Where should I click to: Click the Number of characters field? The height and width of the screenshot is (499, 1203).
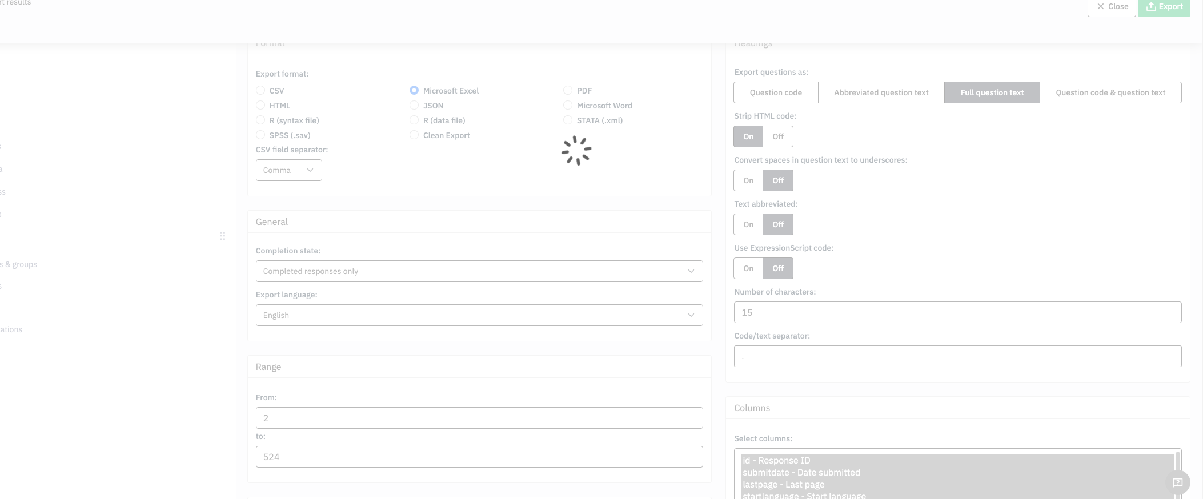[957, 312]
